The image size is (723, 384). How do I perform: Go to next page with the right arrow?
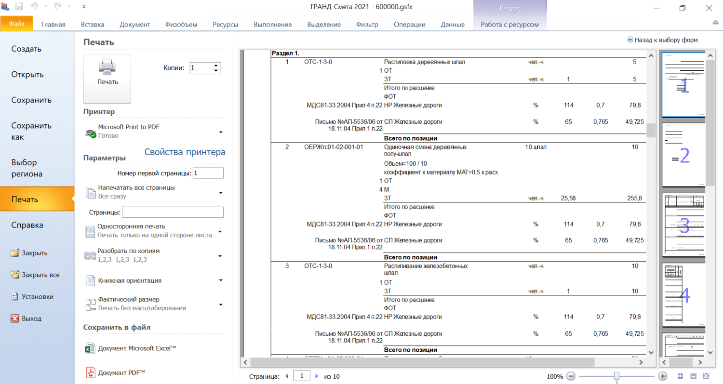[x=317, y=376]
